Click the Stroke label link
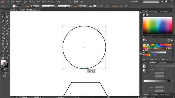175x98 pixels. [x=27, y=6]
